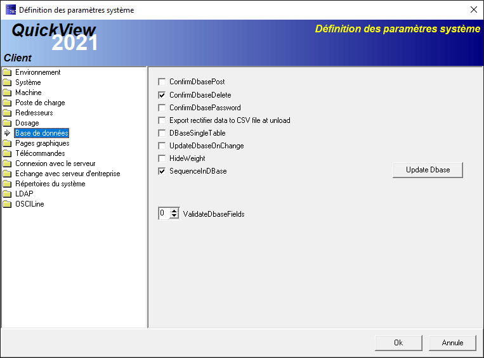
Task: Check the DBaseSingleTable option
Action: point(162,133)
